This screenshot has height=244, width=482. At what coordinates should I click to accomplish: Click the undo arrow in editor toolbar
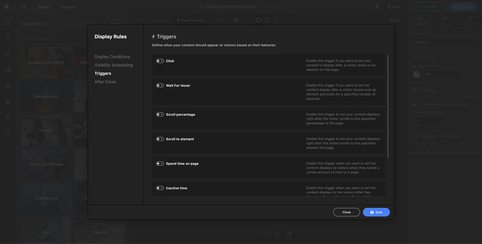tap(216, 20)
